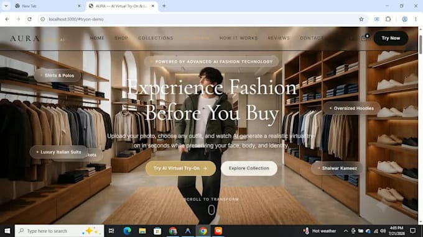Open the tab search dropdown arrow

click(6, 6)
